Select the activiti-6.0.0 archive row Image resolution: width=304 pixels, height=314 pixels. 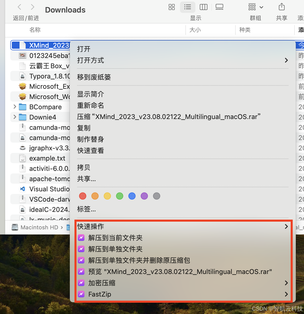pos(40,169)
